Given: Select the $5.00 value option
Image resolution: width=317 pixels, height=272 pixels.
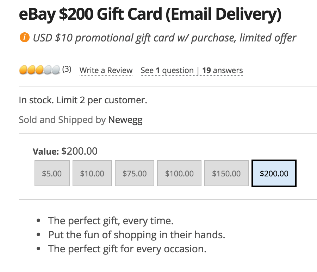Looking at the screenshot, I should (52, 173).
